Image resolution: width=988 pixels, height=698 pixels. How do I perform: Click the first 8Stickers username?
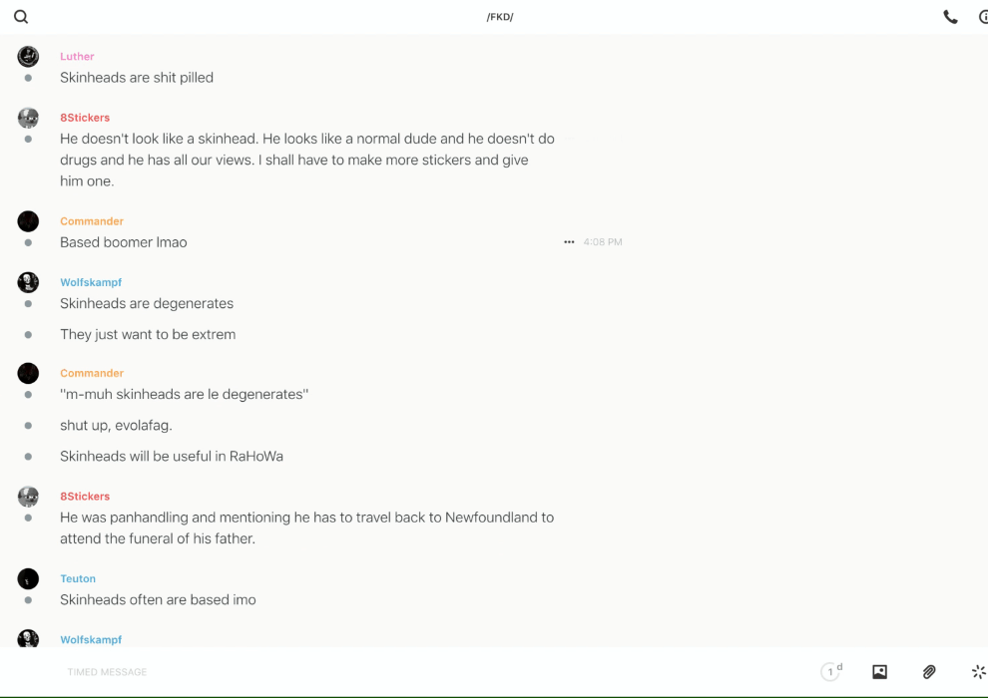point(85,118)
